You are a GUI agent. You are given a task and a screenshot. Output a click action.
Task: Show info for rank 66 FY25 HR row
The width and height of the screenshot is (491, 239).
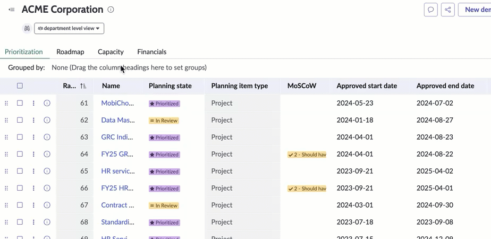(47, 188)
